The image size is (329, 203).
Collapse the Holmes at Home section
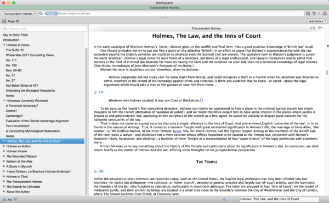(4, 45)
